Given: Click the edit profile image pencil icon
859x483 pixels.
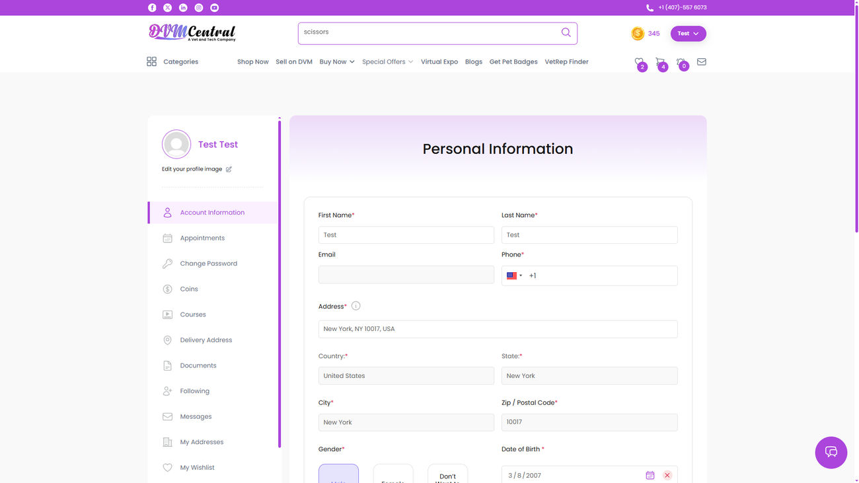Looking at the screenshot, I should 229,169.
